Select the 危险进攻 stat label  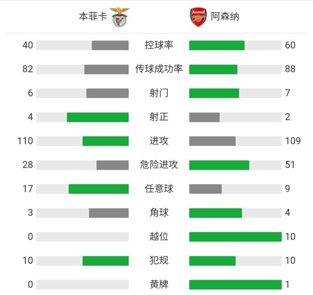[x=159, y=165]
